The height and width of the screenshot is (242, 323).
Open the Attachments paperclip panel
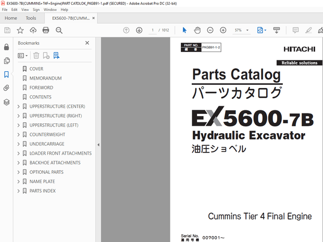(x=6, y=88)
